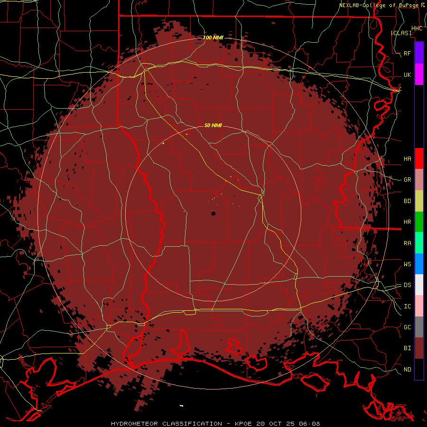Select the GC gray legend swatch
This screenshot has width=427, height=427.
coord(419,327)
